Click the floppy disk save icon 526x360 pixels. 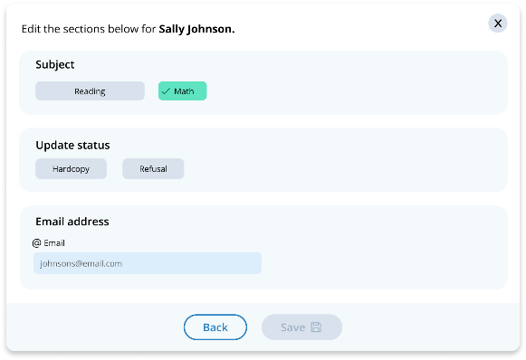tap(316, 327)
